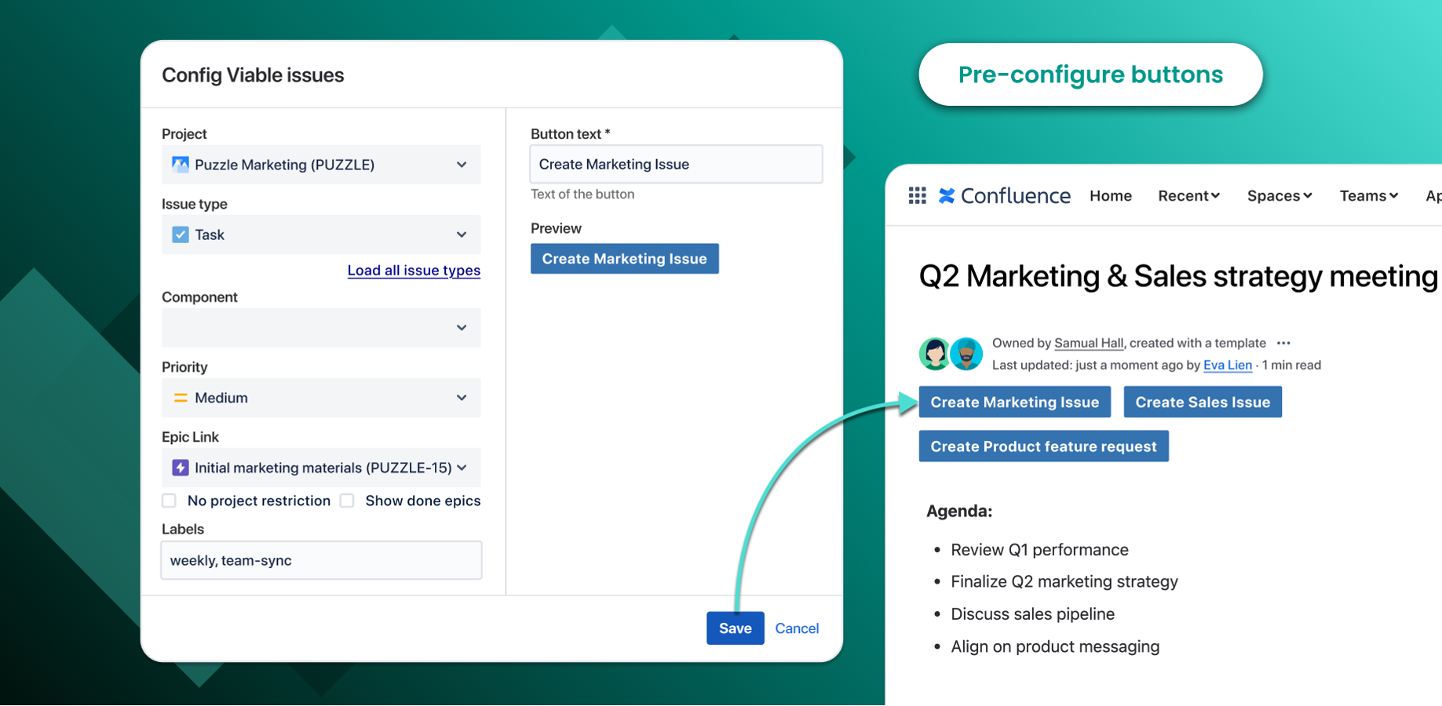The height and width of the screenshot is (706, 1442).
Task: Click Create Sales Issue button
Action: click(1202, 402)
